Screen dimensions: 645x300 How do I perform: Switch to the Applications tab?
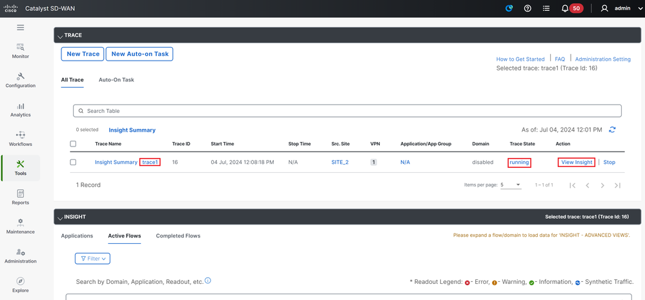(x=77, y=236)
